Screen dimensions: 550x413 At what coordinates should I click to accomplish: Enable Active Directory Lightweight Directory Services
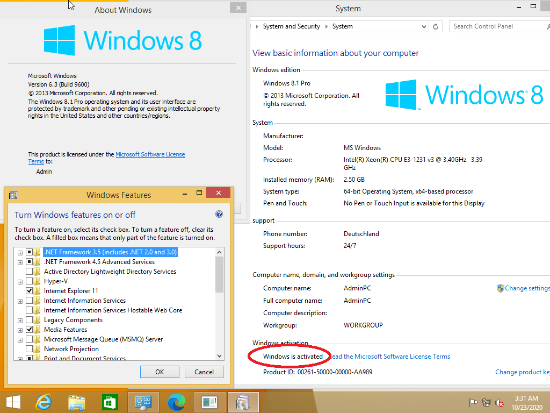click(29, 272)
